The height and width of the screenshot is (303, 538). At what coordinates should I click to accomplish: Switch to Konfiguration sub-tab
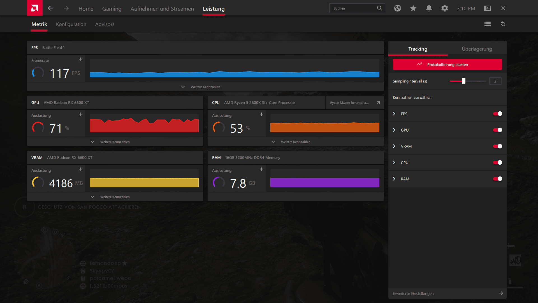[x=71, y=24]
